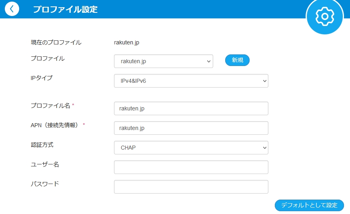
Task: Click the APN（接続先情報） input field
Action: [x=191, y=128]
